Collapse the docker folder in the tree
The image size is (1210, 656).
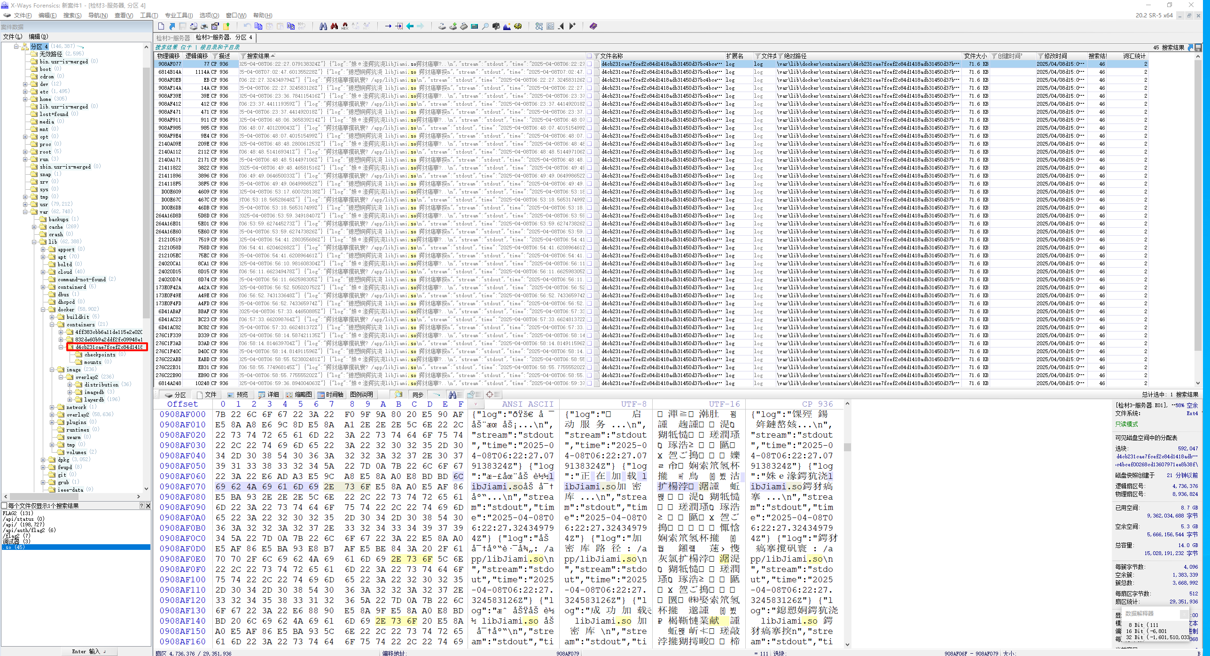[x=43, y=309]
